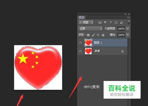
Task: Lock all padlock icon beside 锁定
Action: (103, 35)
